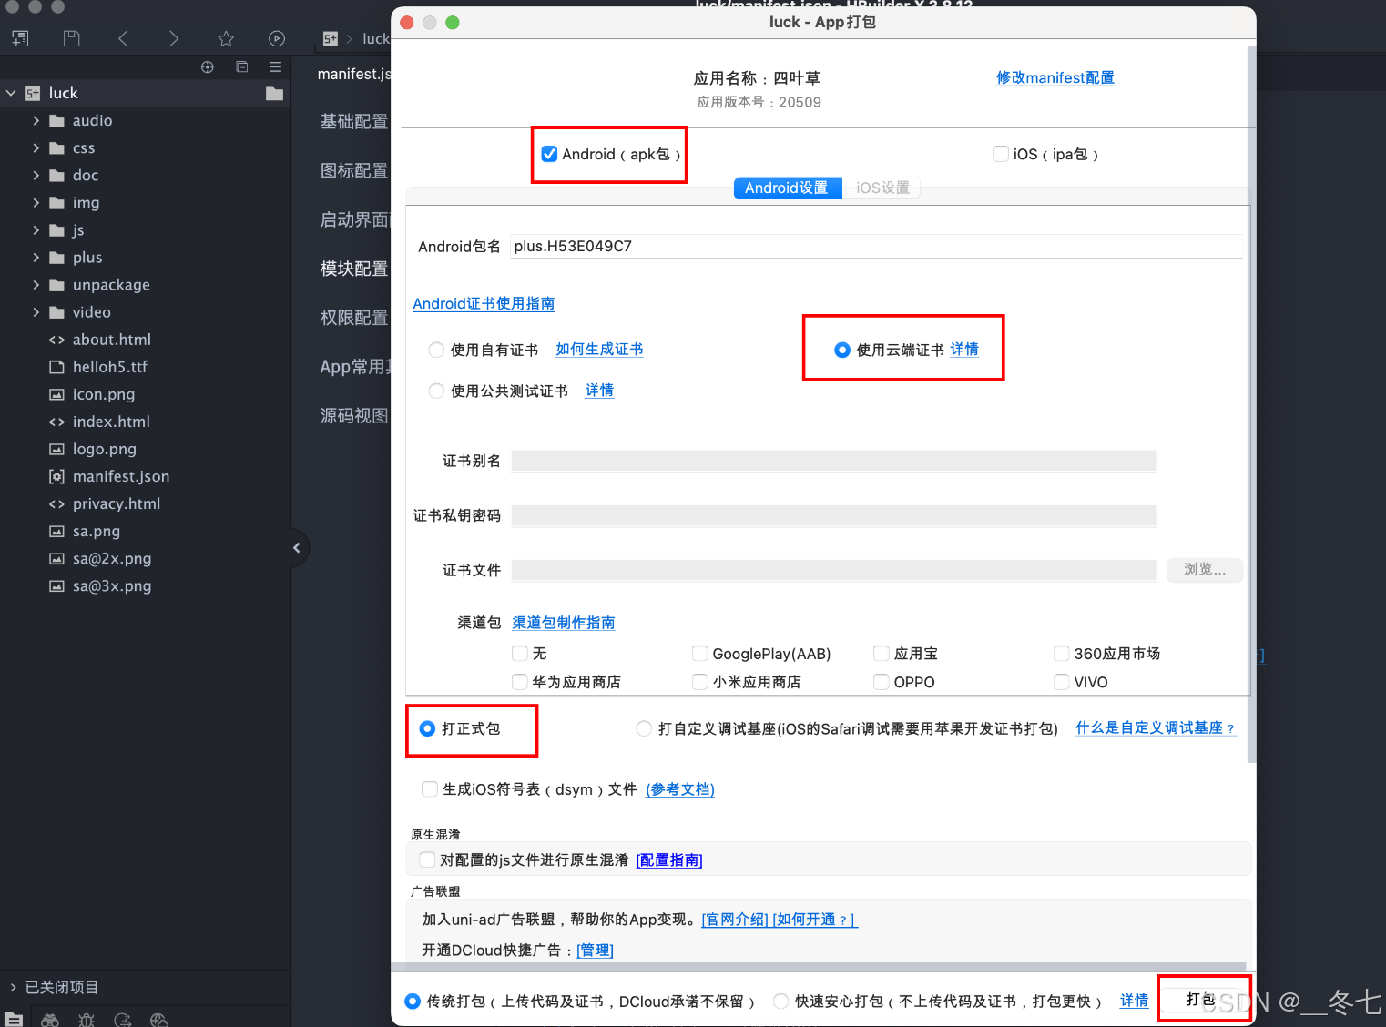Select 打自定义调试基座 radio option

click(x=644, y=728)
